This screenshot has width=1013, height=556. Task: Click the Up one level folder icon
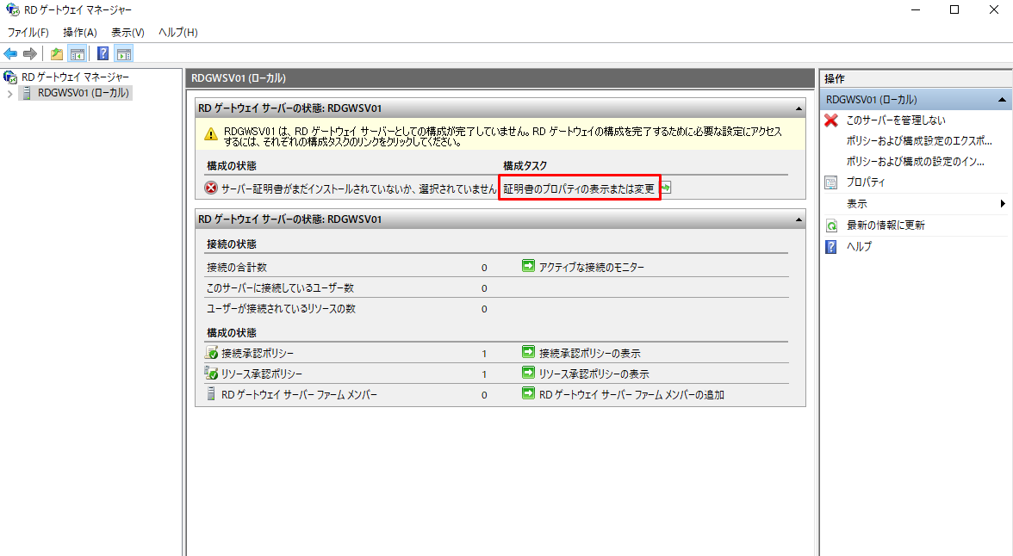[57, 54]
